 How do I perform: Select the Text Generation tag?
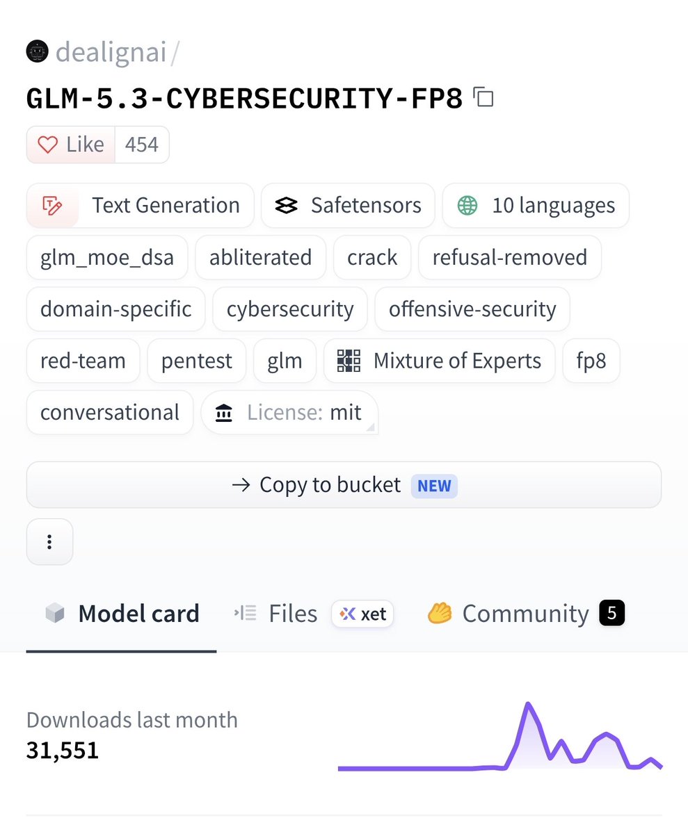coord(141,206)
